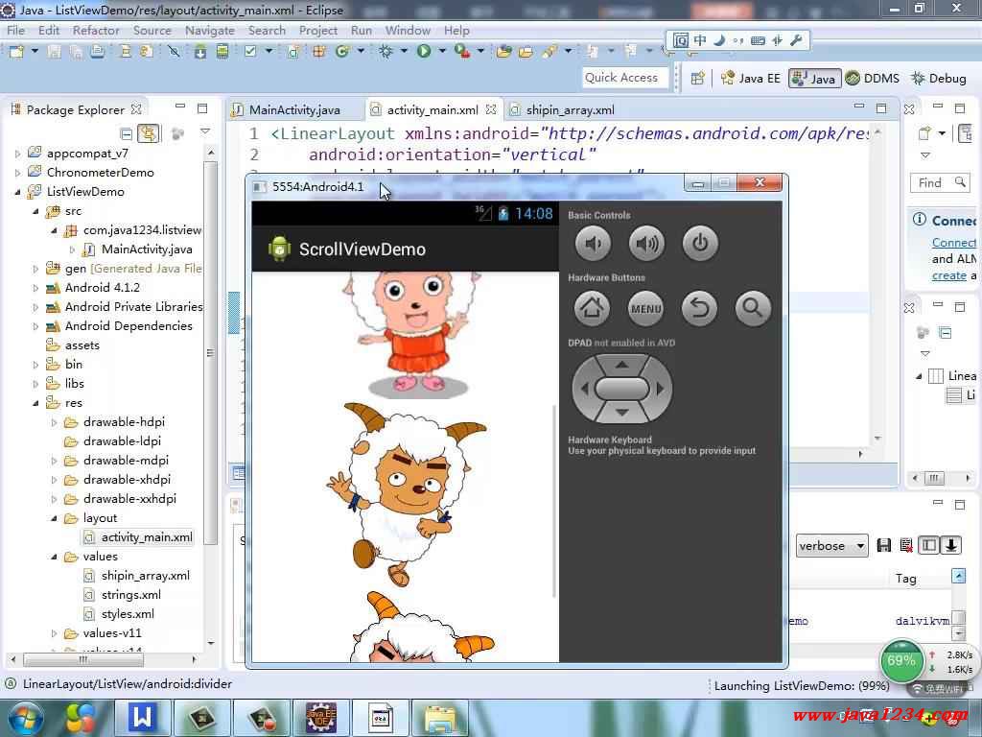Click the Find field in task list

(940, 182)
